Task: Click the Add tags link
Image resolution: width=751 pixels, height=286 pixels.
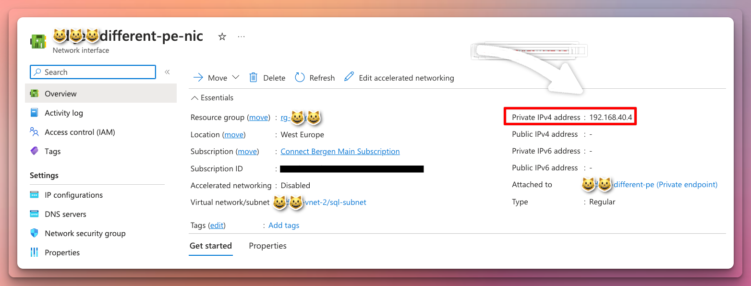Action: click(284, 226)
